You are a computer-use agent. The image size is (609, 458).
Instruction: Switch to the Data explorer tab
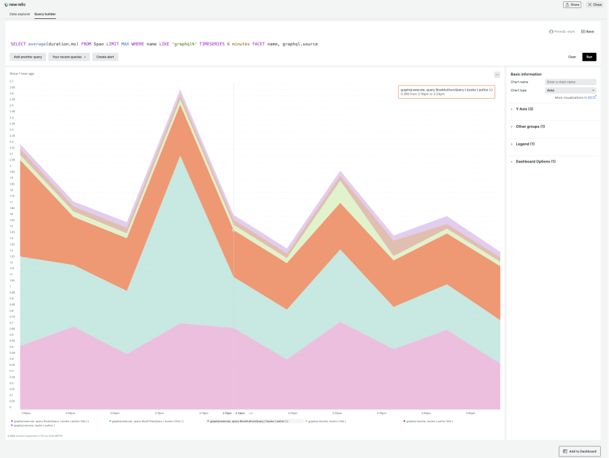tap(20, 14)
